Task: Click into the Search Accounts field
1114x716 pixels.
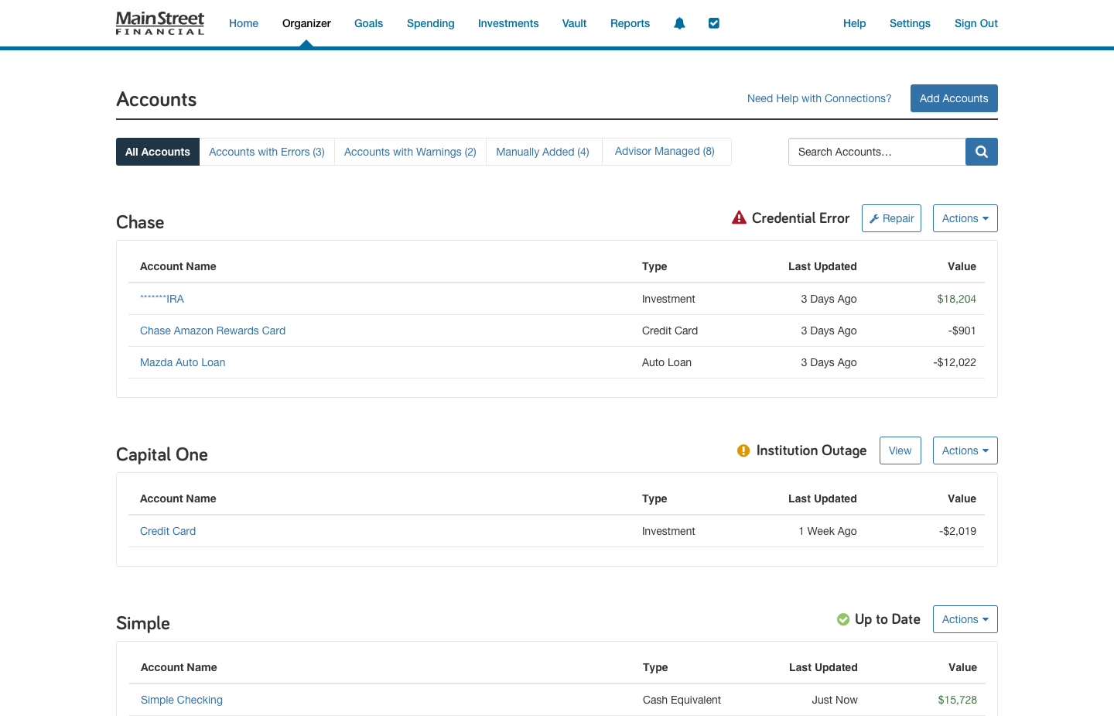Action: point(877,152)
